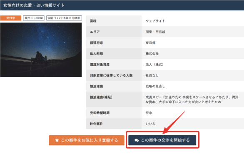Screen dimensions: 244x154
Task: Click the value 至急
Action: pos(149,113)
